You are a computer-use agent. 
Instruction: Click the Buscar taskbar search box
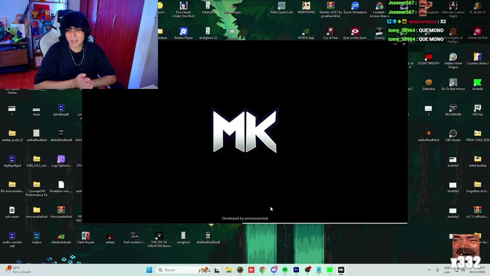click(184, 270)
